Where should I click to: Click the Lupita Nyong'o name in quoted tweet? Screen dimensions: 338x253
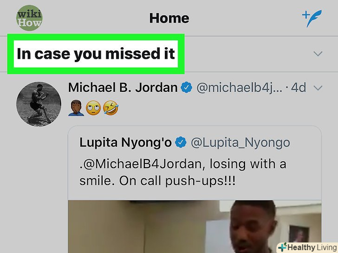[x=125, y=142]
